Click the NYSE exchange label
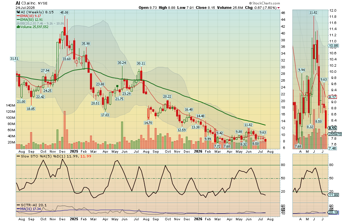Viewport: 342px width, 222px height. click(x=43, y=3)
